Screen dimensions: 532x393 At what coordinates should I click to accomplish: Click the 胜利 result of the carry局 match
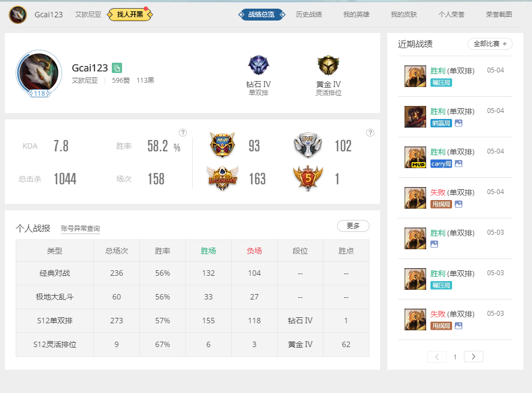437,152
